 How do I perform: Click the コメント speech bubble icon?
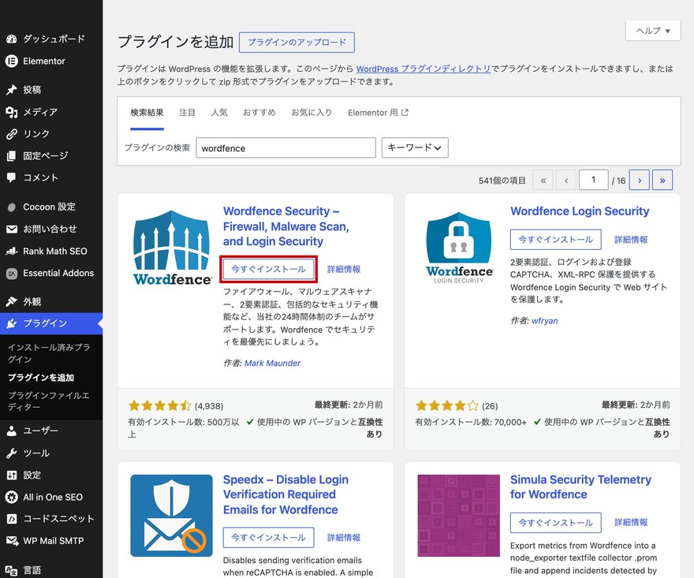click(12, 177)
